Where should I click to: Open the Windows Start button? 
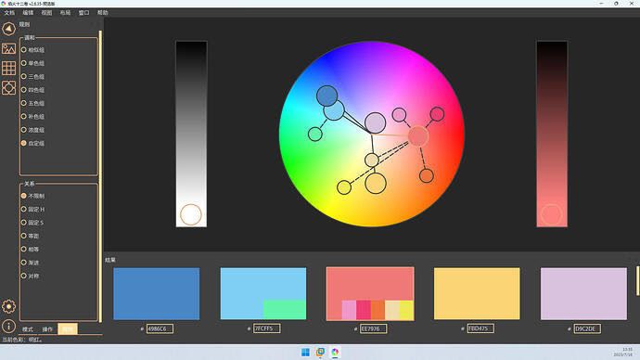(x=305, y=353)
